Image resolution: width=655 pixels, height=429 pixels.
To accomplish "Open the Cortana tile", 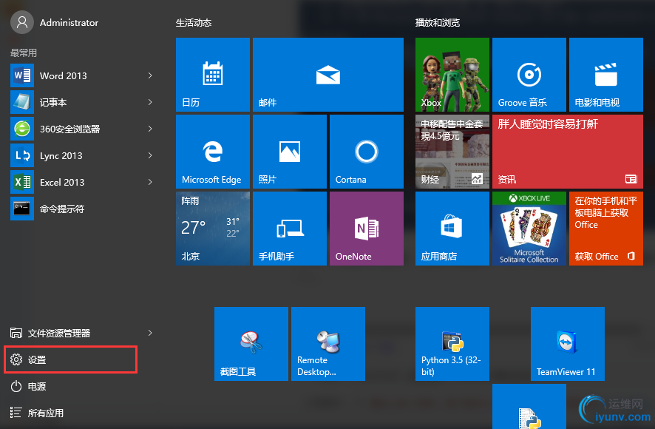I will pos(367,152).
